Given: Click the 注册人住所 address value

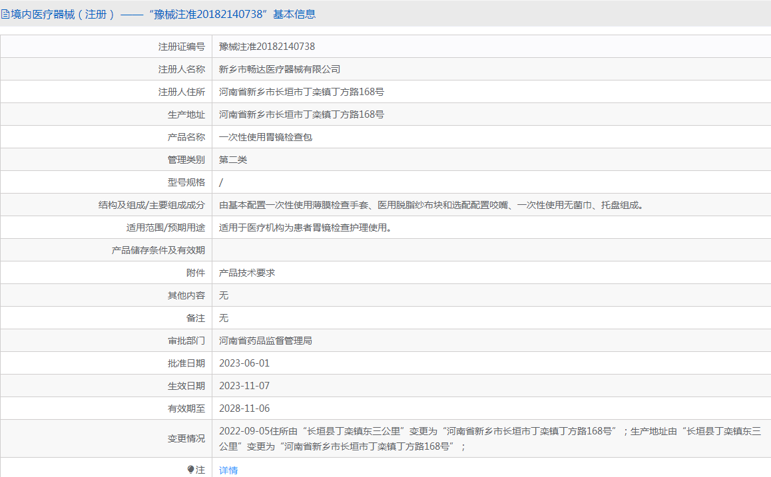Looking at the screenshot, I should point(302,92).
